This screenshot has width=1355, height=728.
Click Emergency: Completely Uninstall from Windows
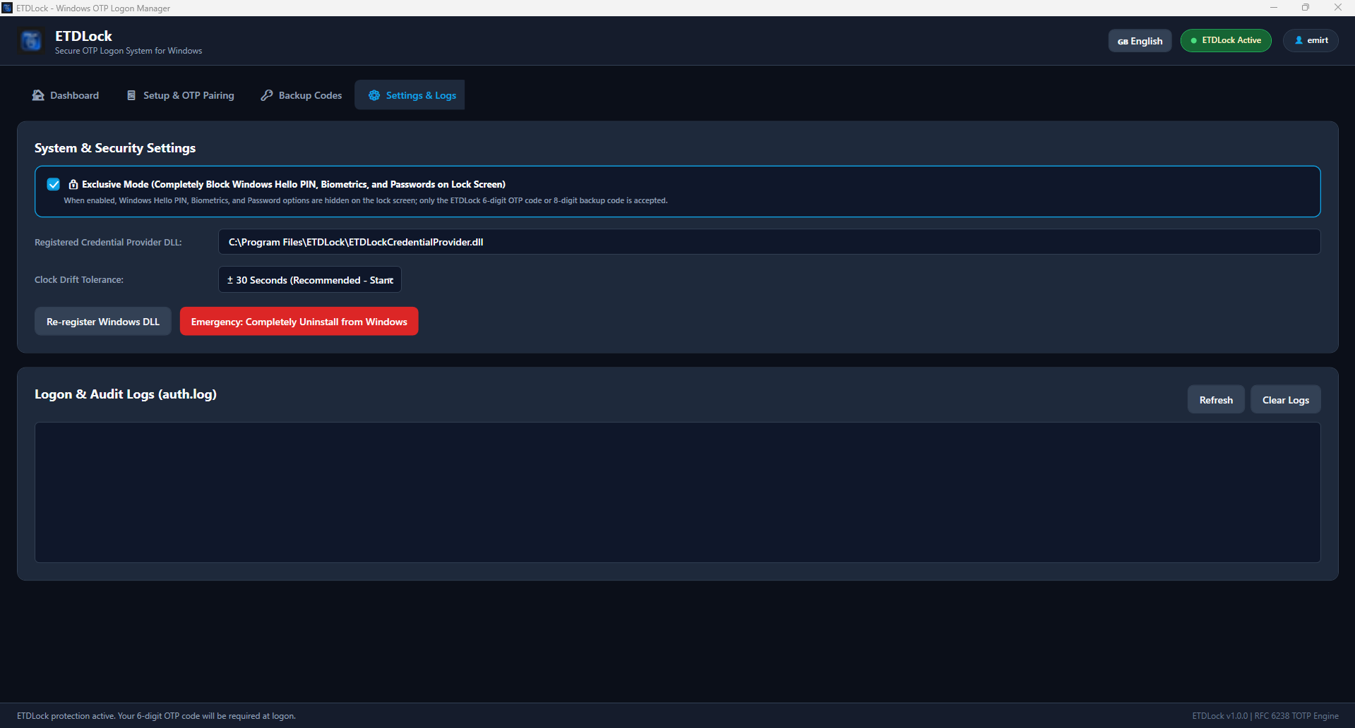pyautogui.click(x=299, y=322)
